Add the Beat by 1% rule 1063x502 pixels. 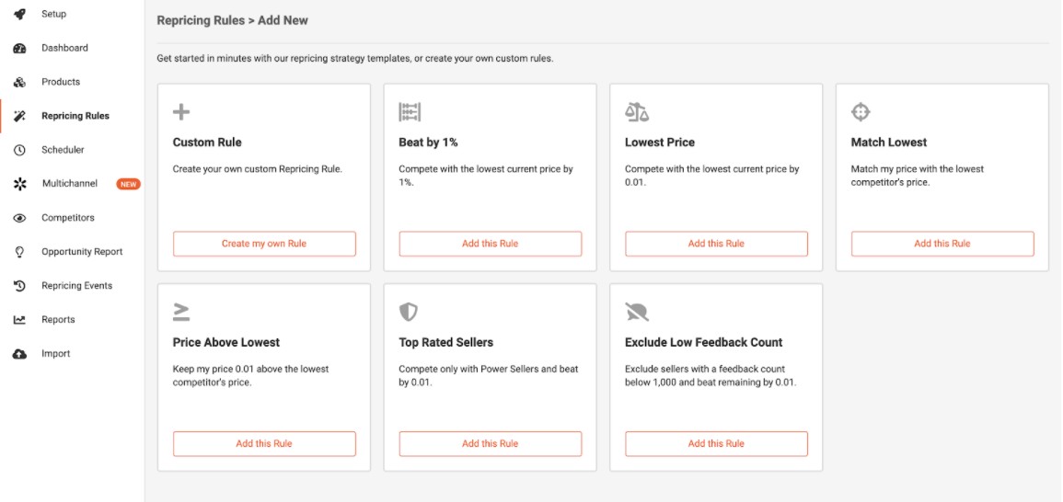(491, 244)
